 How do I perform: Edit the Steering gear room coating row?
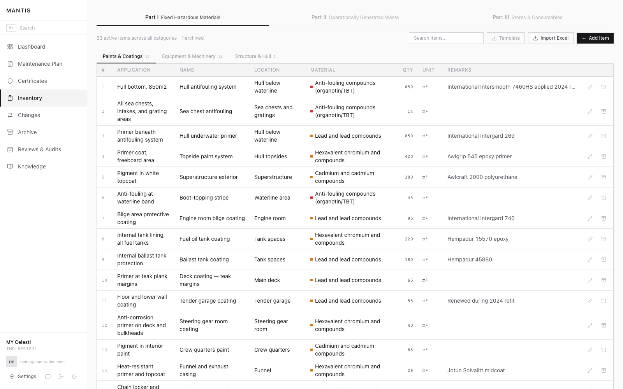coord(590,325)
